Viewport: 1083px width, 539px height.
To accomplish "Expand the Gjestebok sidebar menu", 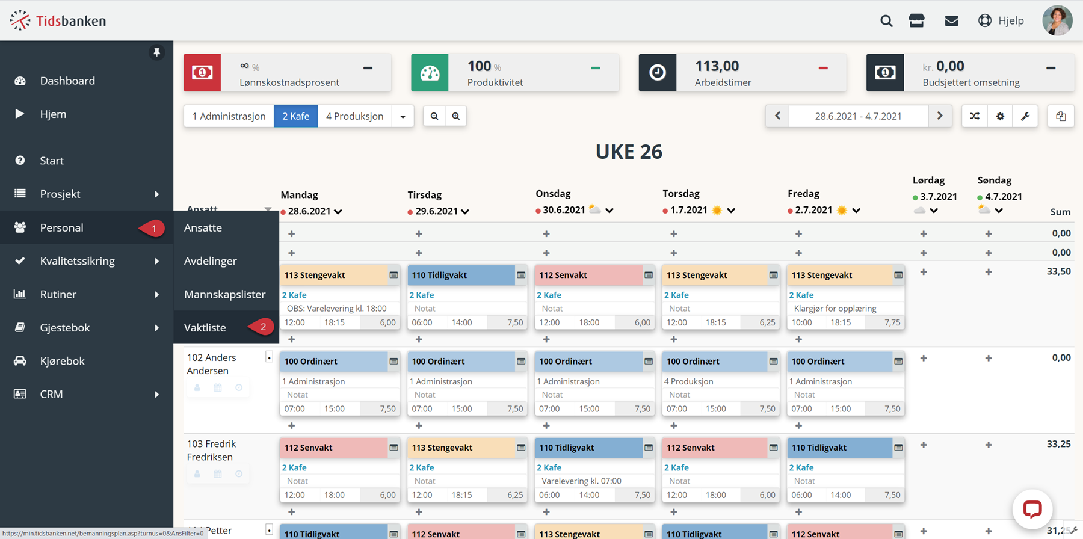I will click(87, 327).
